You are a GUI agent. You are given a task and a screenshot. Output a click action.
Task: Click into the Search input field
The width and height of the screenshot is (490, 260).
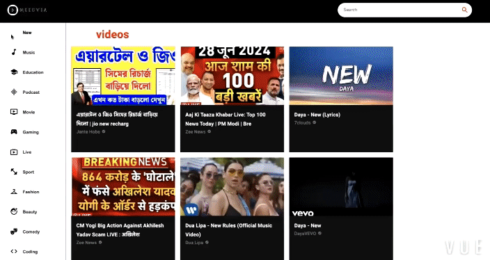(400, 10)
